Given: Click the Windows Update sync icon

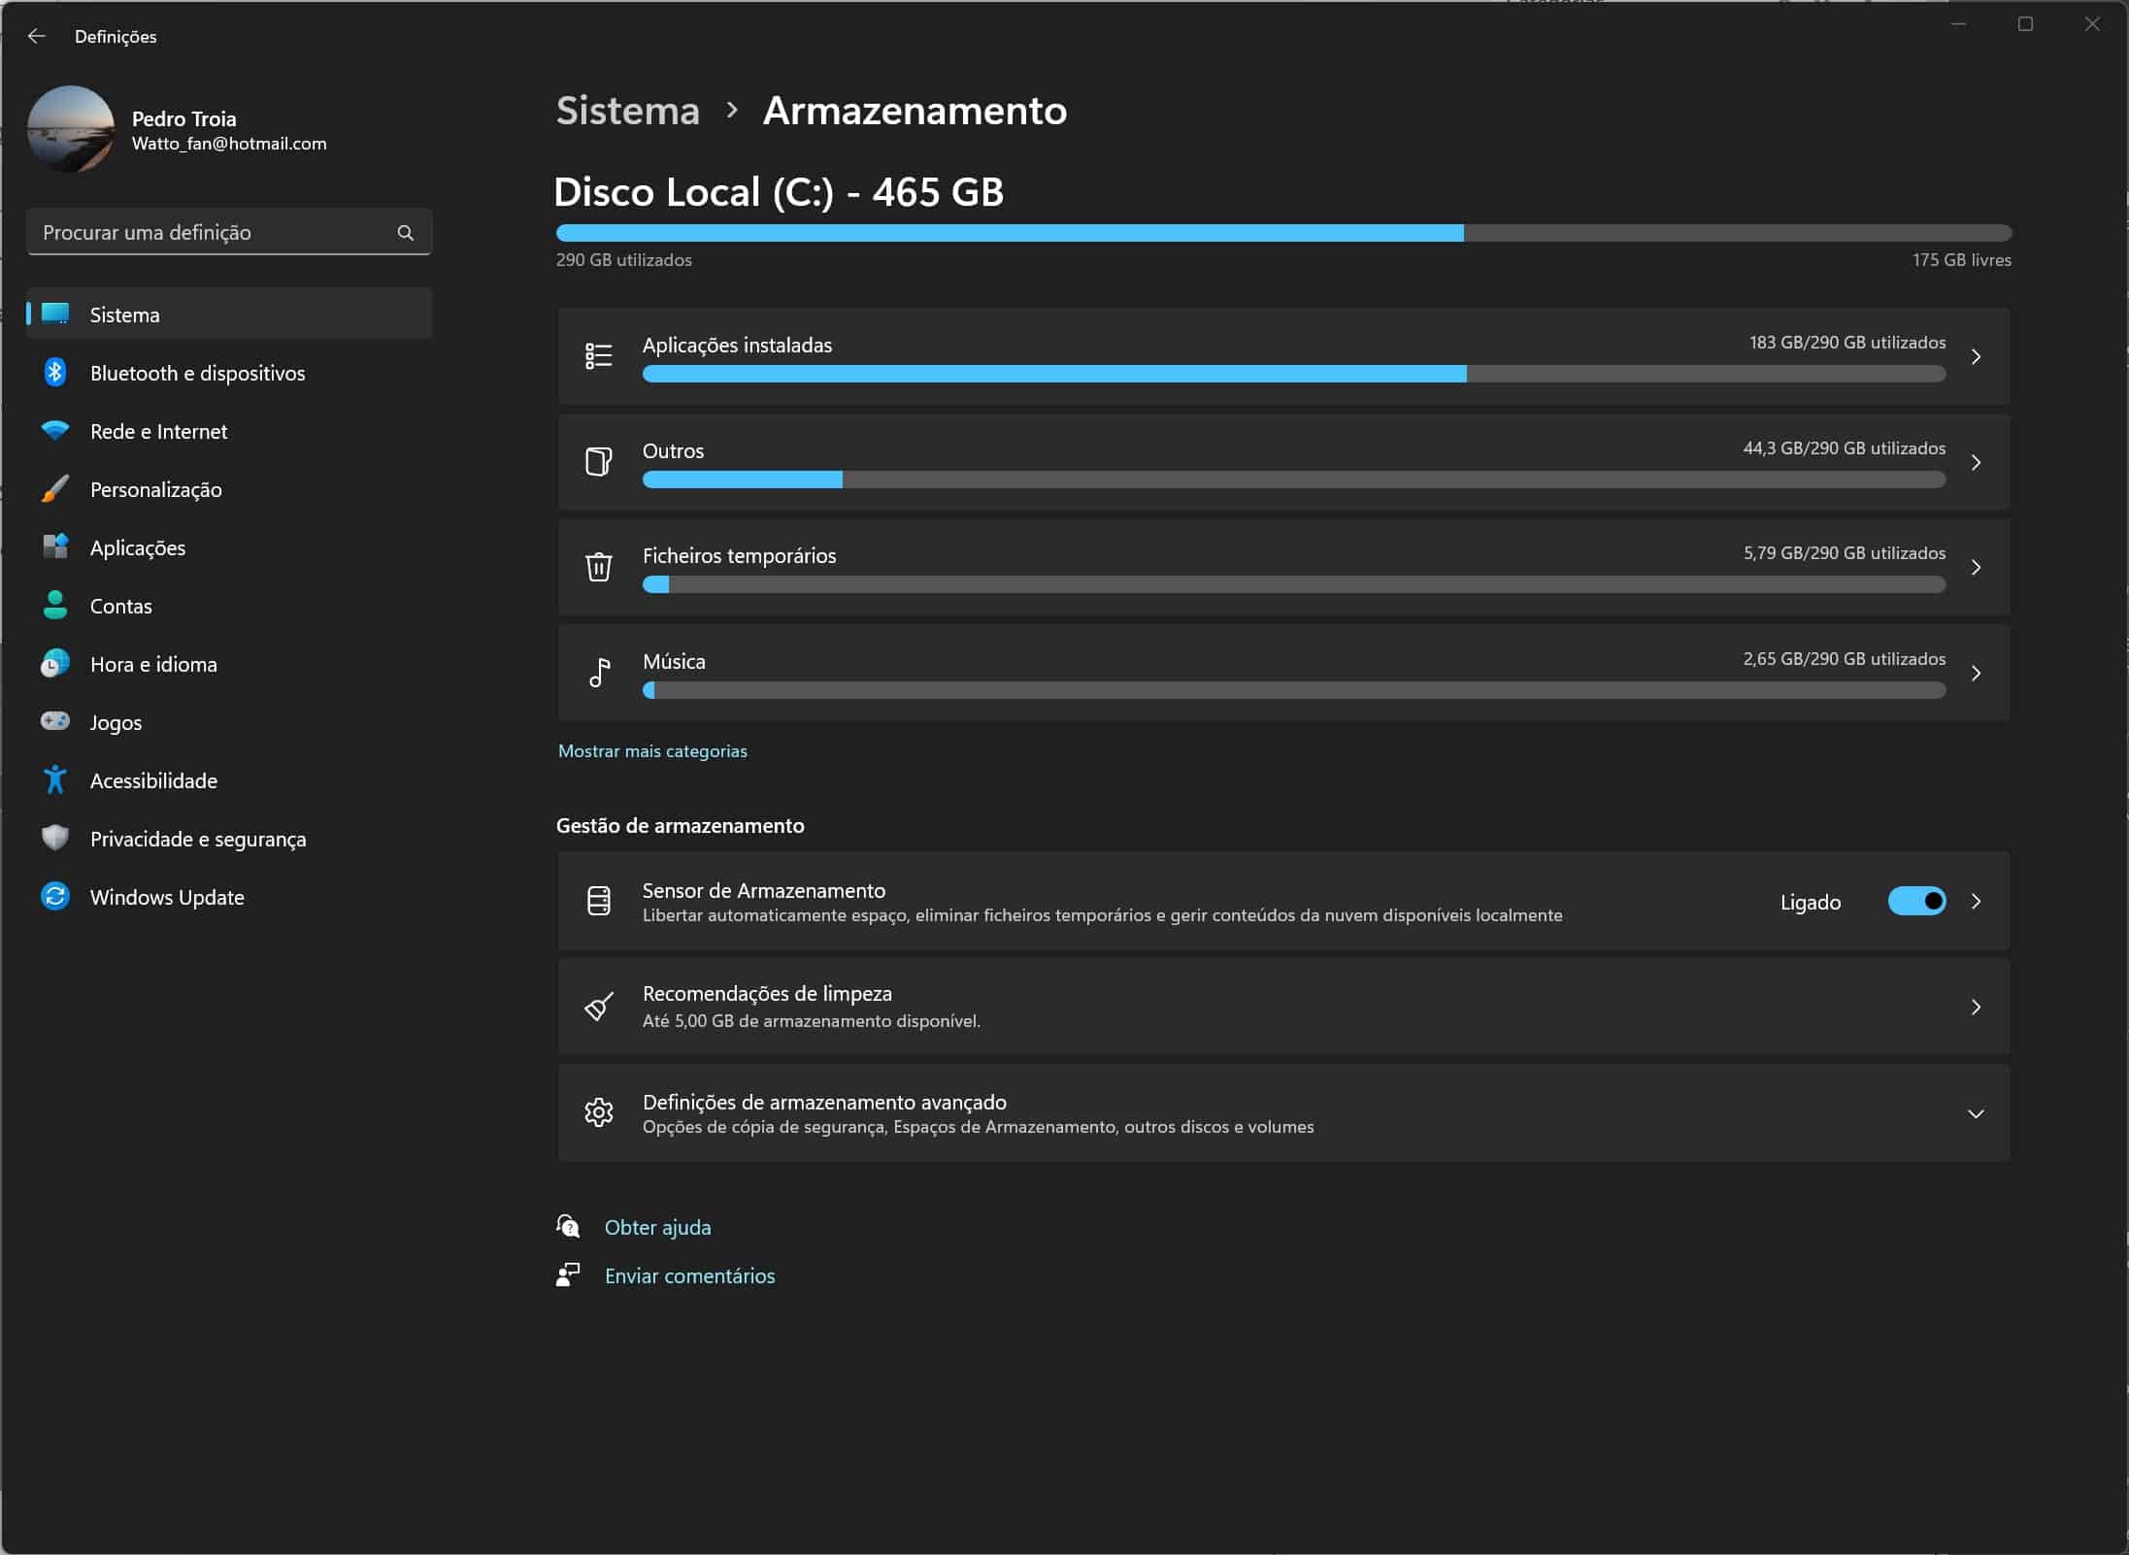Looking at the screenshot, I should 55,896.
